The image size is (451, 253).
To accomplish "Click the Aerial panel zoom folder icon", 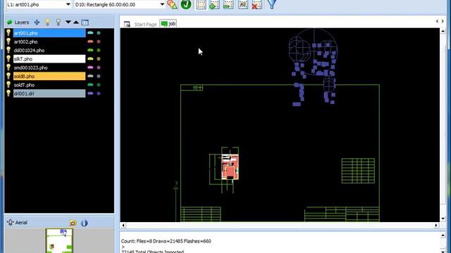I will click(x=73, y=223).
